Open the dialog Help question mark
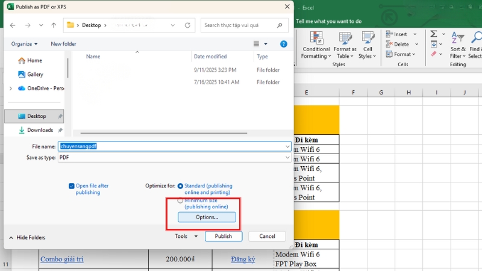Viewport: 482px width, 271px height. (284, 44)
